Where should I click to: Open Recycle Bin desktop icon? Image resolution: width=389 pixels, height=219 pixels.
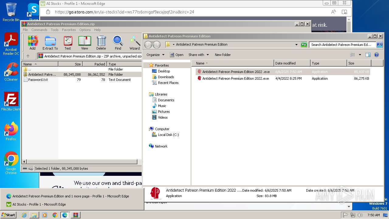tap(11, 12)
